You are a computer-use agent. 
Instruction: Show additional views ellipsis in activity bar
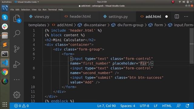coord(17,80)
